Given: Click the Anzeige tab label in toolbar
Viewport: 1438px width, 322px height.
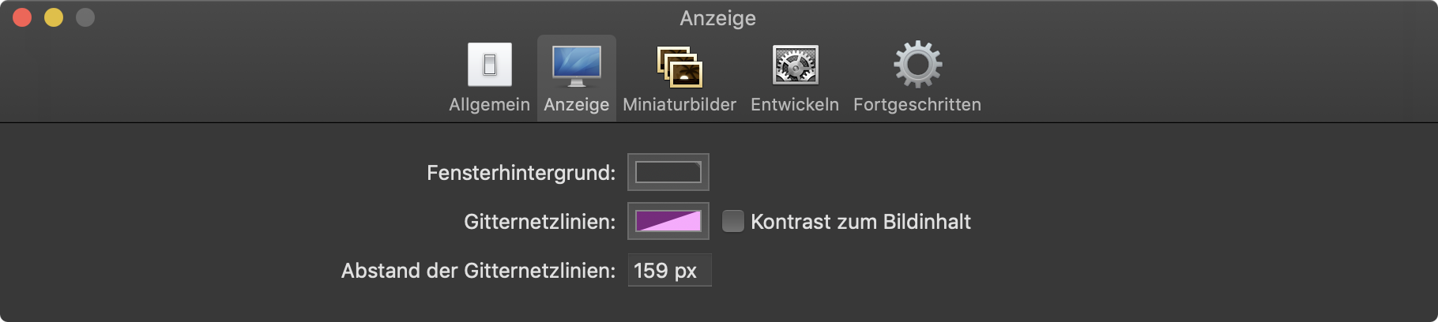Looking at the screenshot, I should tap(576, 105).
